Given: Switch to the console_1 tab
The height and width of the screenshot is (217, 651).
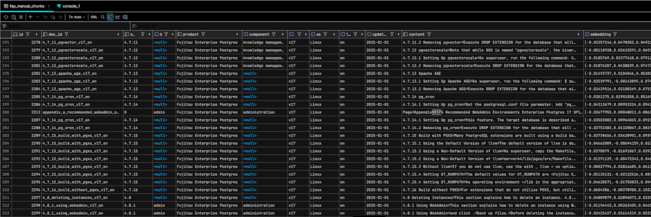Looking at the screenshot, I should (x=69, y=5).
